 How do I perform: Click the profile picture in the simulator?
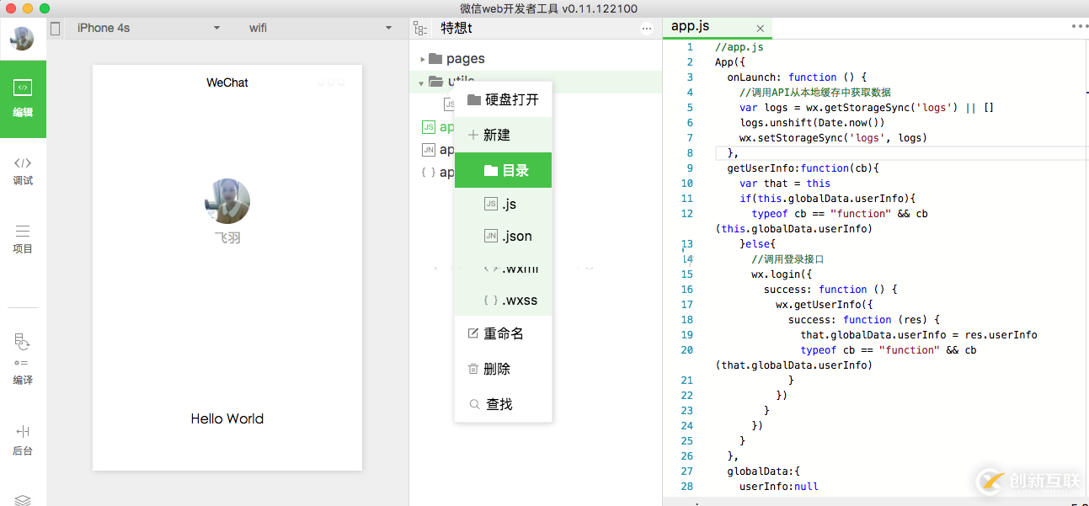[227, 201]
